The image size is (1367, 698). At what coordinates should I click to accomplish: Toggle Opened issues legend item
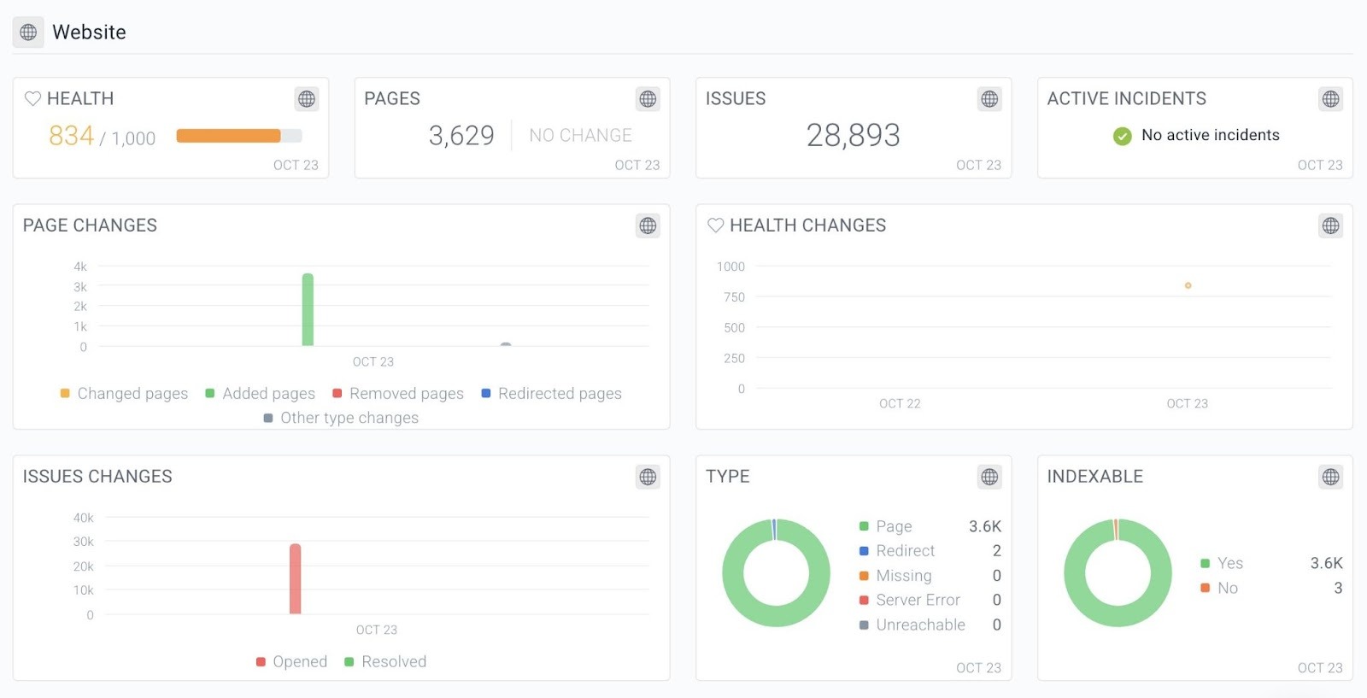pos(291,662)
